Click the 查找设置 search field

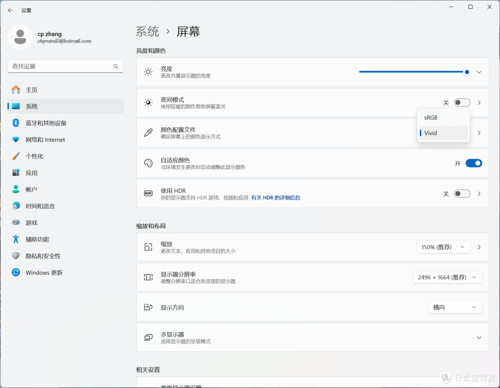click(65, 66)
